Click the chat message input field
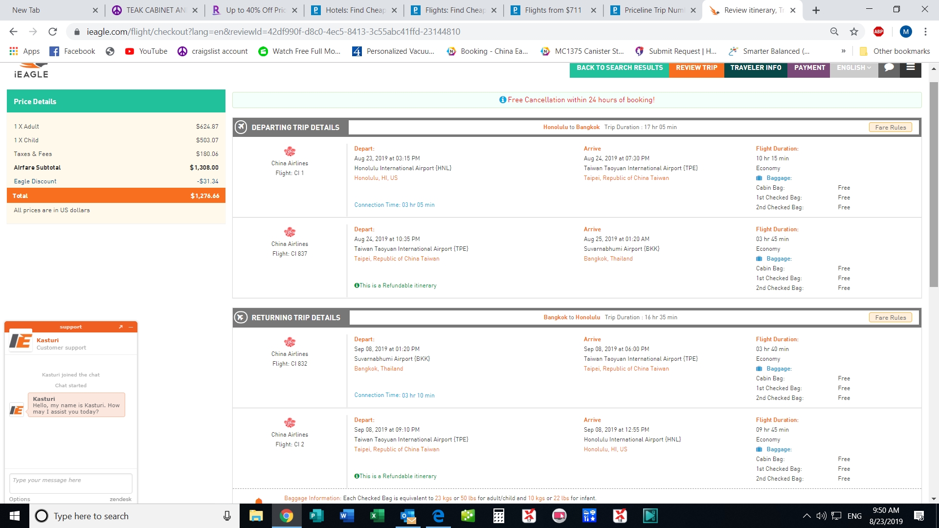This screenshot has height=528, width=939. pyautogui.click(x=71, y=483)
